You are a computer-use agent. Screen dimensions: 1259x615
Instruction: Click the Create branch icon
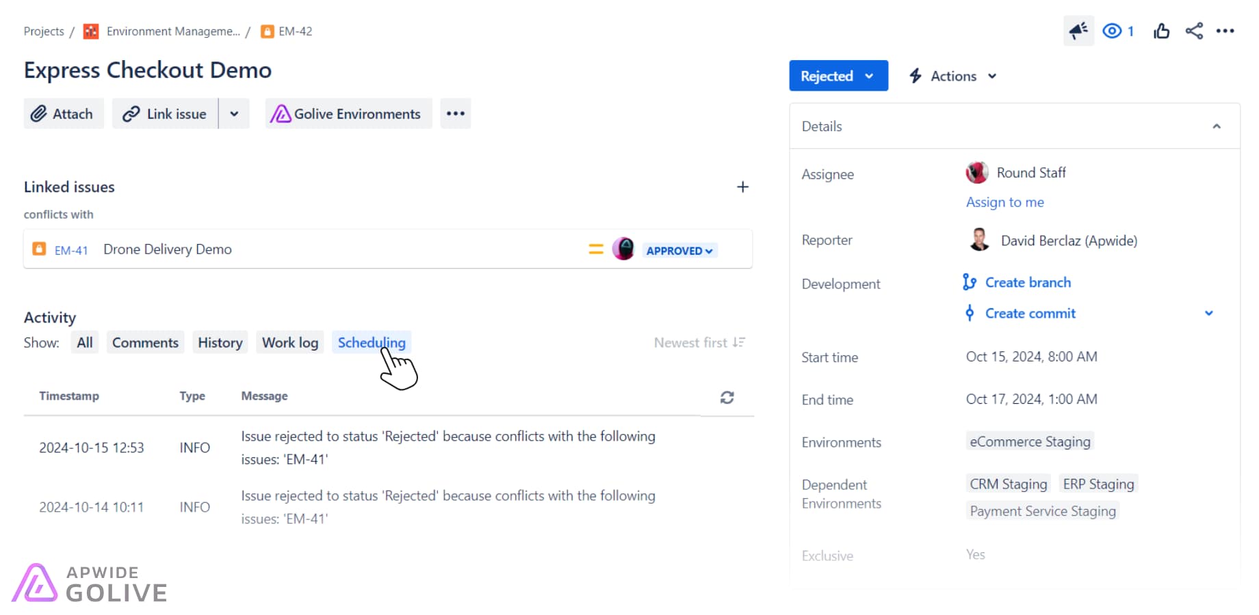tap(970, 282)
